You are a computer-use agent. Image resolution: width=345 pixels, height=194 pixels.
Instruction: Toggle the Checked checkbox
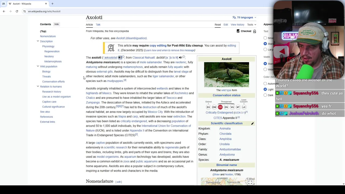click(238, 31)
